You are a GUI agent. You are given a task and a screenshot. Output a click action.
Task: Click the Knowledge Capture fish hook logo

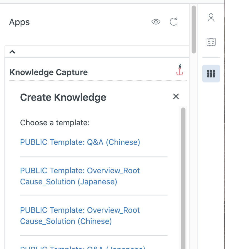180,70
